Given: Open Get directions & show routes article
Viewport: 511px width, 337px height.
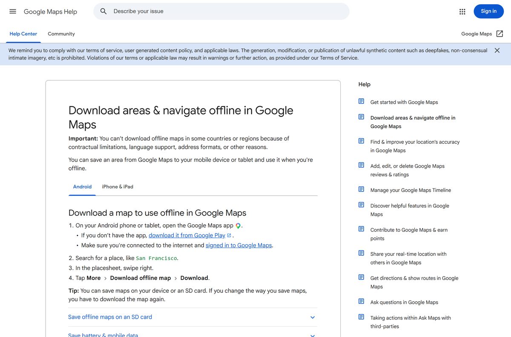Looking at the screenshot, I should pos(414,282).
